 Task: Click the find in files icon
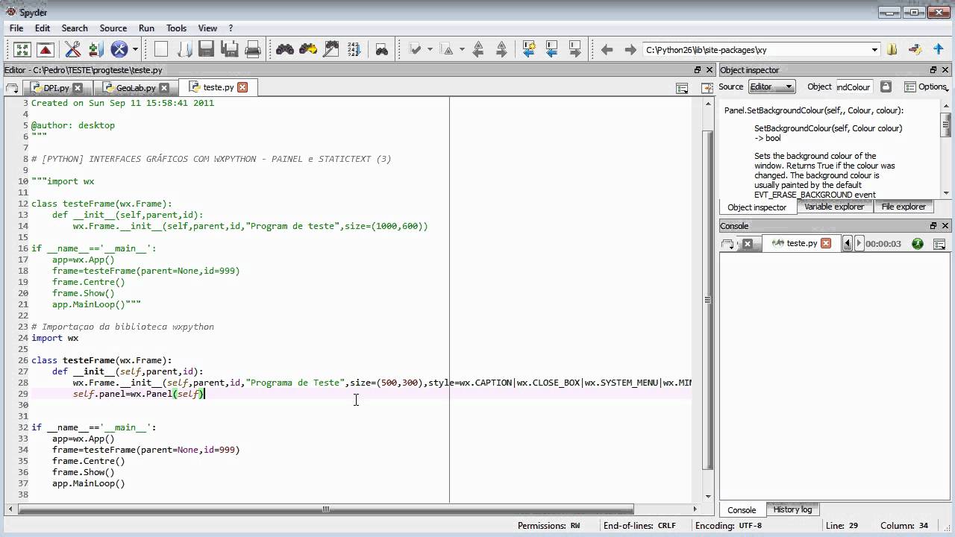(382, 50)
